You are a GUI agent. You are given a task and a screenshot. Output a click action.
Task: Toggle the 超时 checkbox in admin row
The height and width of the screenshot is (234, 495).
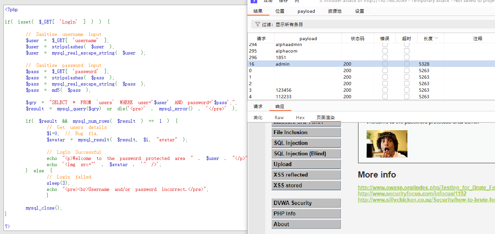coord(407,64)
